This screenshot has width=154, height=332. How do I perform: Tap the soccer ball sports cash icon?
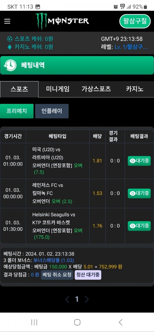click(x=10, y=39)
